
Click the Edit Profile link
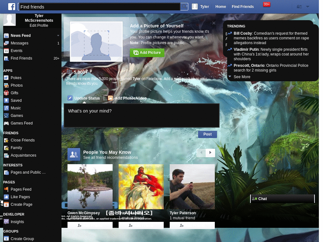(39, 26)
